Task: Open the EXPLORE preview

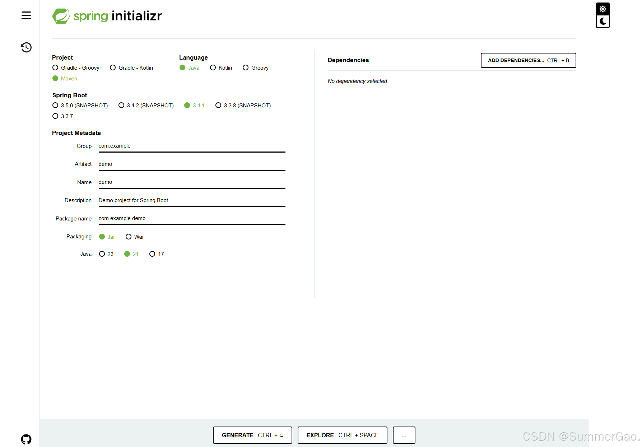Action: pos(342,435)
